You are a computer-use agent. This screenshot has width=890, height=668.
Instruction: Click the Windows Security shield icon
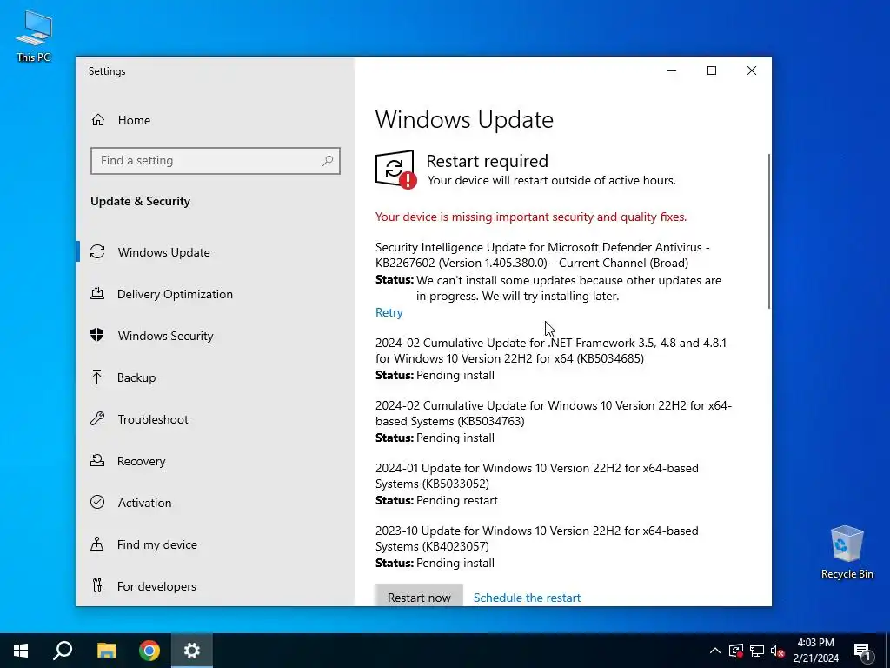click(x=97, y=335)
